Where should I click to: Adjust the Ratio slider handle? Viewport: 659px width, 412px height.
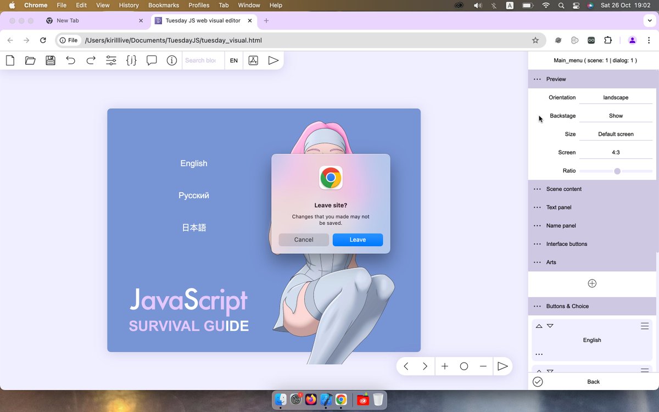coord(617,171)
